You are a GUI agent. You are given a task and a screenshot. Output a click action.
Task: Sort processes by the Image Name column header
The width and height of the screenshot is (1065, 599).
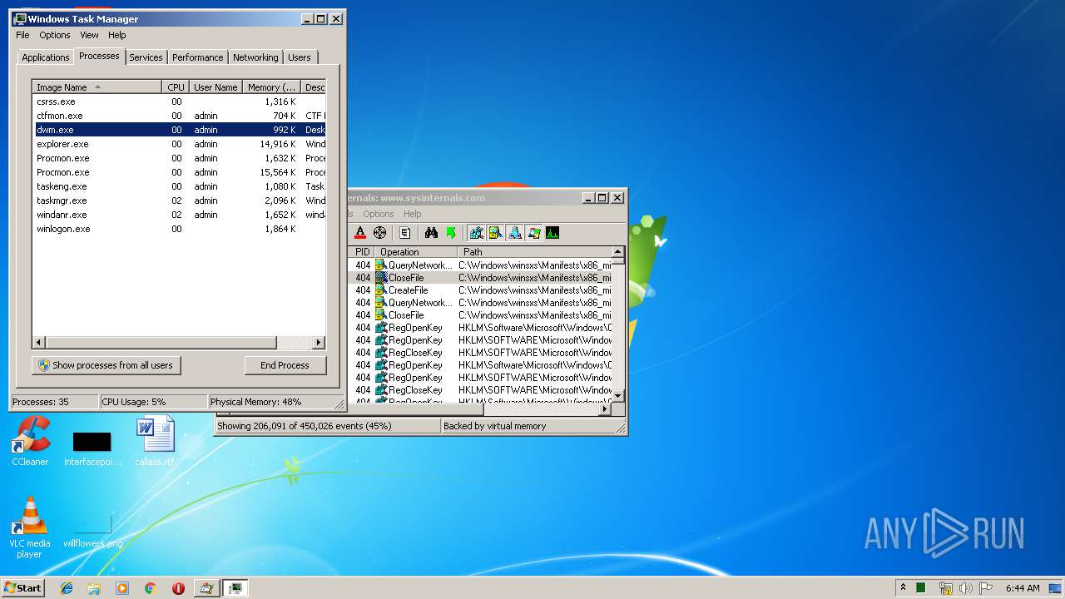coord(97,87)
